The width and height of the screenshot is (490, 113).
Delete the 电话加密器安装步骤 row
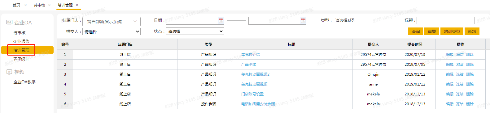point(470,104)
